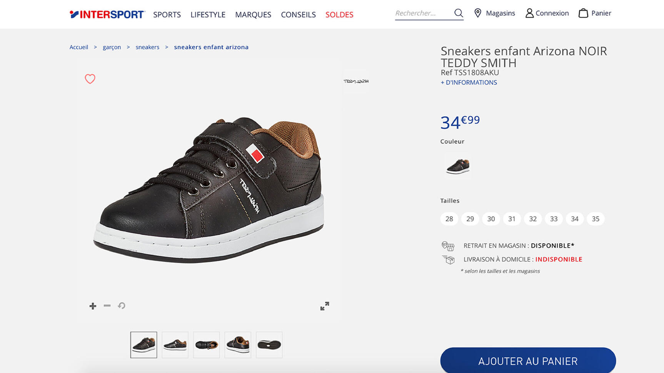Pick size 35
Viewport: 664px width, 373px height.
pos(596,219)
